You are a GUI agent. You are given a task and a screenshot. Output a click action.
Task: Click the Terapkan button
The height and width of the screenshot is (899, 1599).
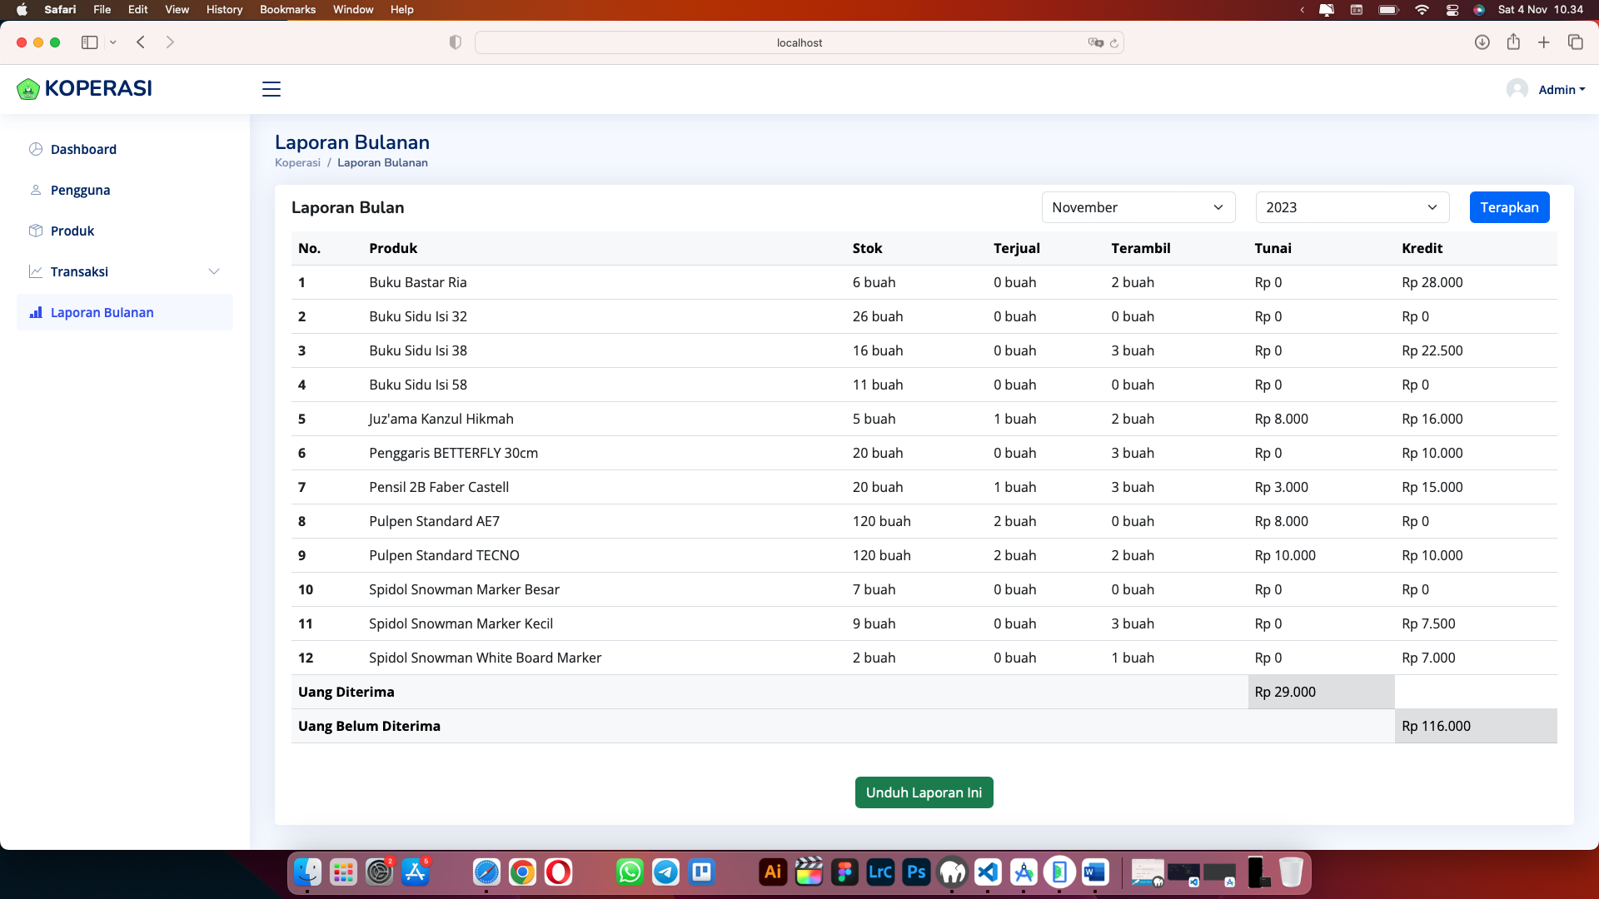pos(1508,207)
